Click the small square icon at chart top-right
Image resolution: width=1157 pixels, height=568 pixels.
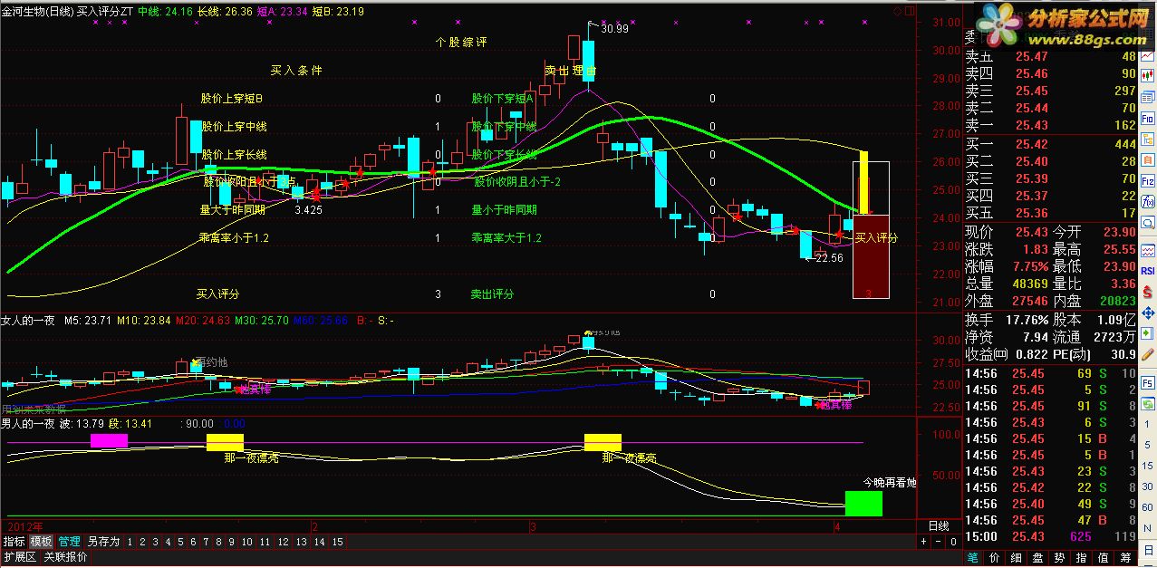pos(909,11)
